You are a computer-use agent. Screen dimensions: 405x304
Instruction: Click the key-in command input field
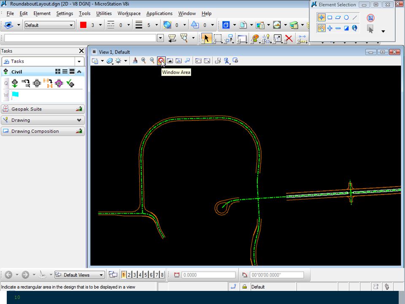click(x=80, y=38)
